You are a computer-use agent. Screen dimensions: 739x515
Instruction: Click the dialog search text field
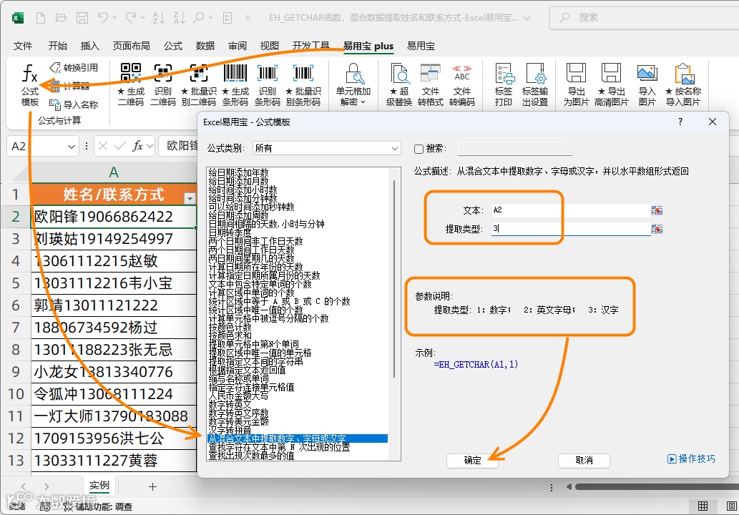[514, 149]
